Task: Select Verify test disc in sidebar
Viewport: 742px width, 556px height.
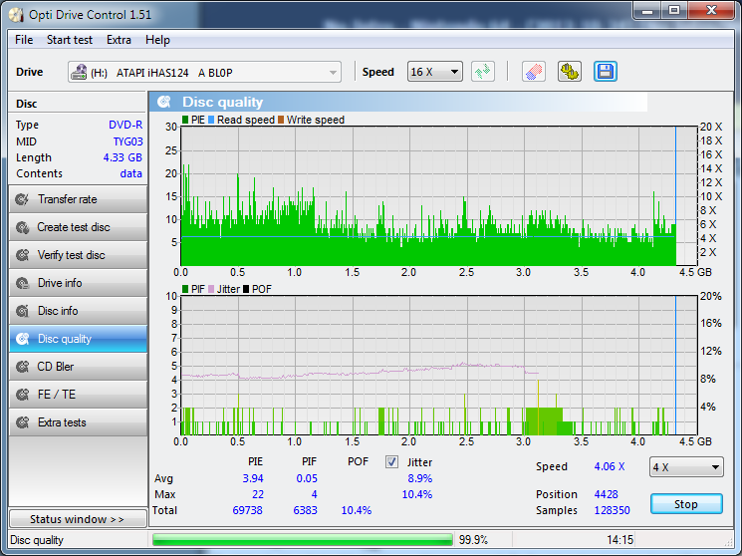Action: point(78,255)
